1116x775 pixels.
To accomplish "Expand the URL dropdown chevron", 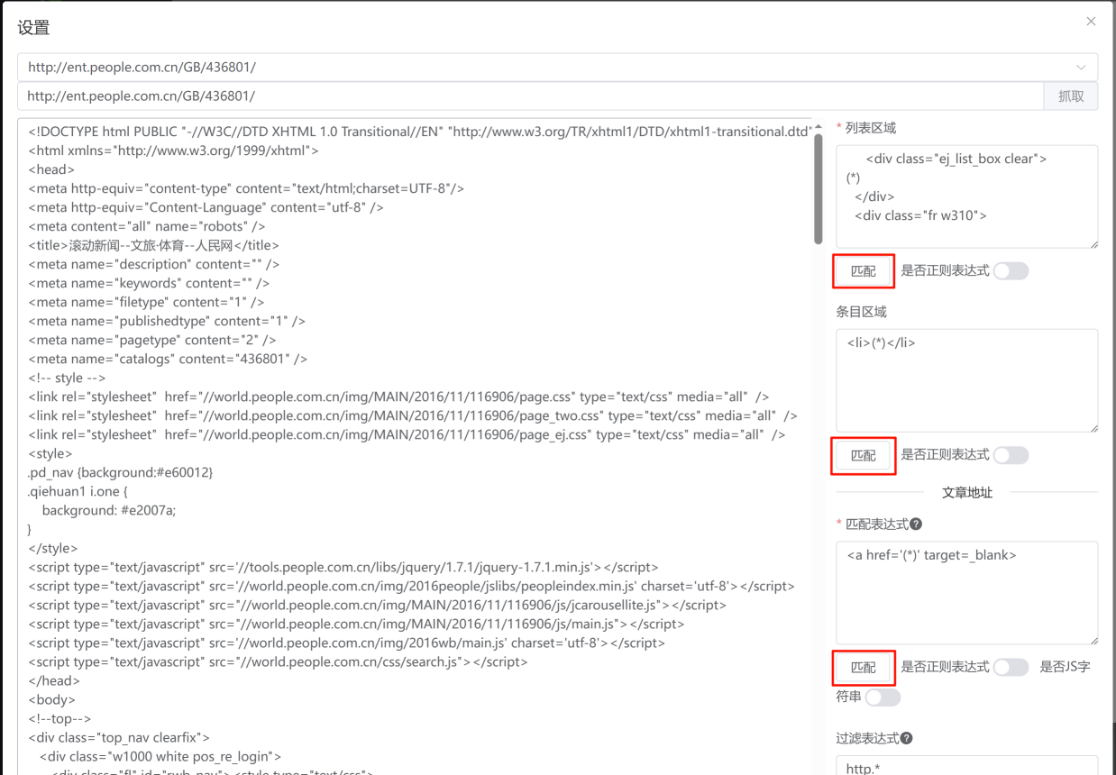I will pos(1081,68).
